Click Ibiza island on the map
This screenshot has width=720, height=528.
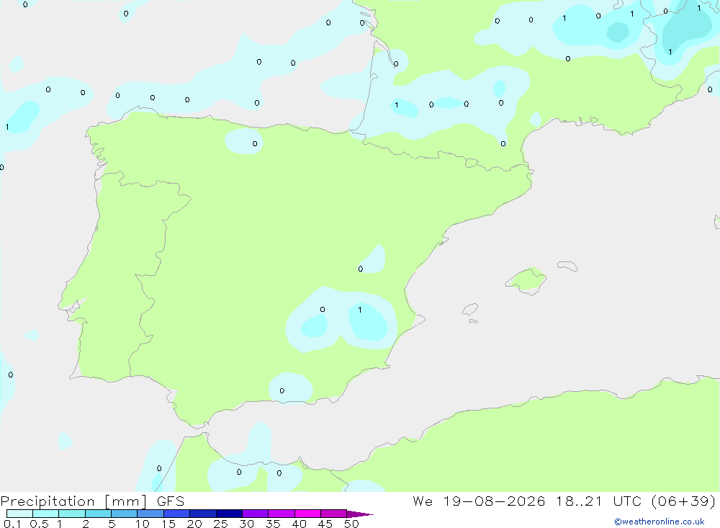pyautogui.click(x=470, y=310)
